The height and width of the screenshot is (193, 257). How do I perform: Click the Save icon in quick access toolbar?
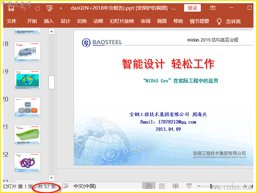11,8
